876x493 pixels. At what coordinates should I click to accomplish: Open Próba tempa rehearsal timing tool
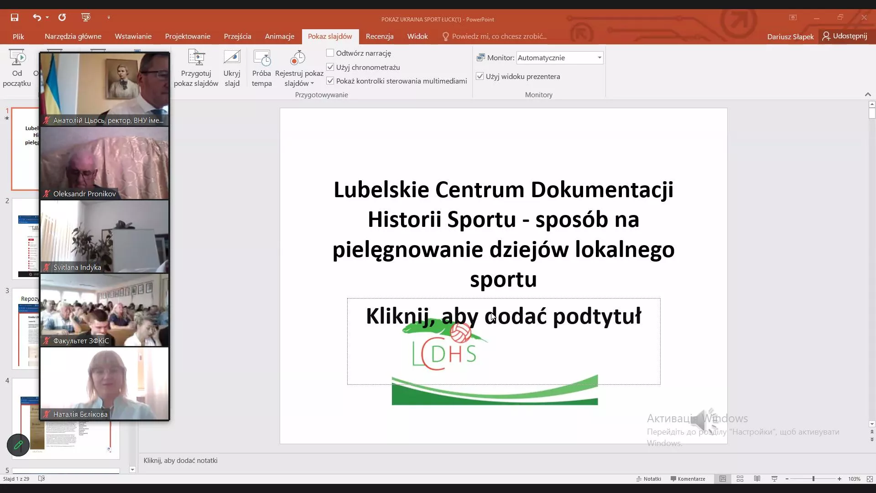tap(261, 67)
